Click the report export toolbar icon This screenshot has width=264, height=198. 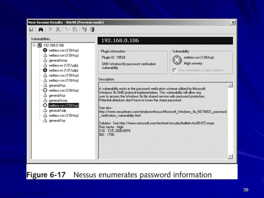pos(84,30)
